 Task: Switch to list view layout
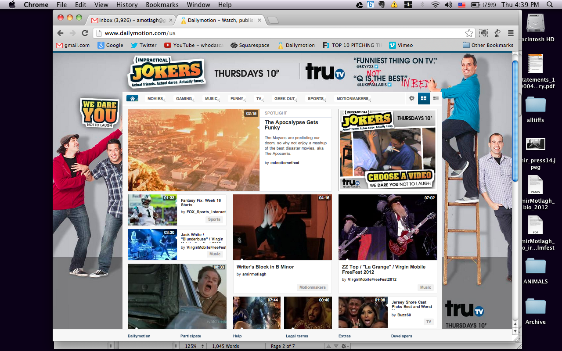[x=436, y=98]
